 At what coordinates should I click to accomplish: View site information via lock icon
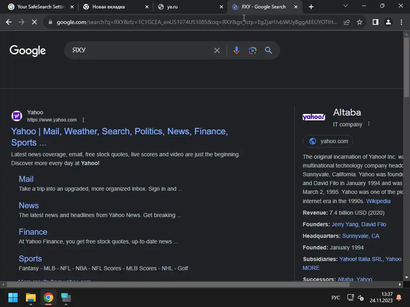pos(50,22)
